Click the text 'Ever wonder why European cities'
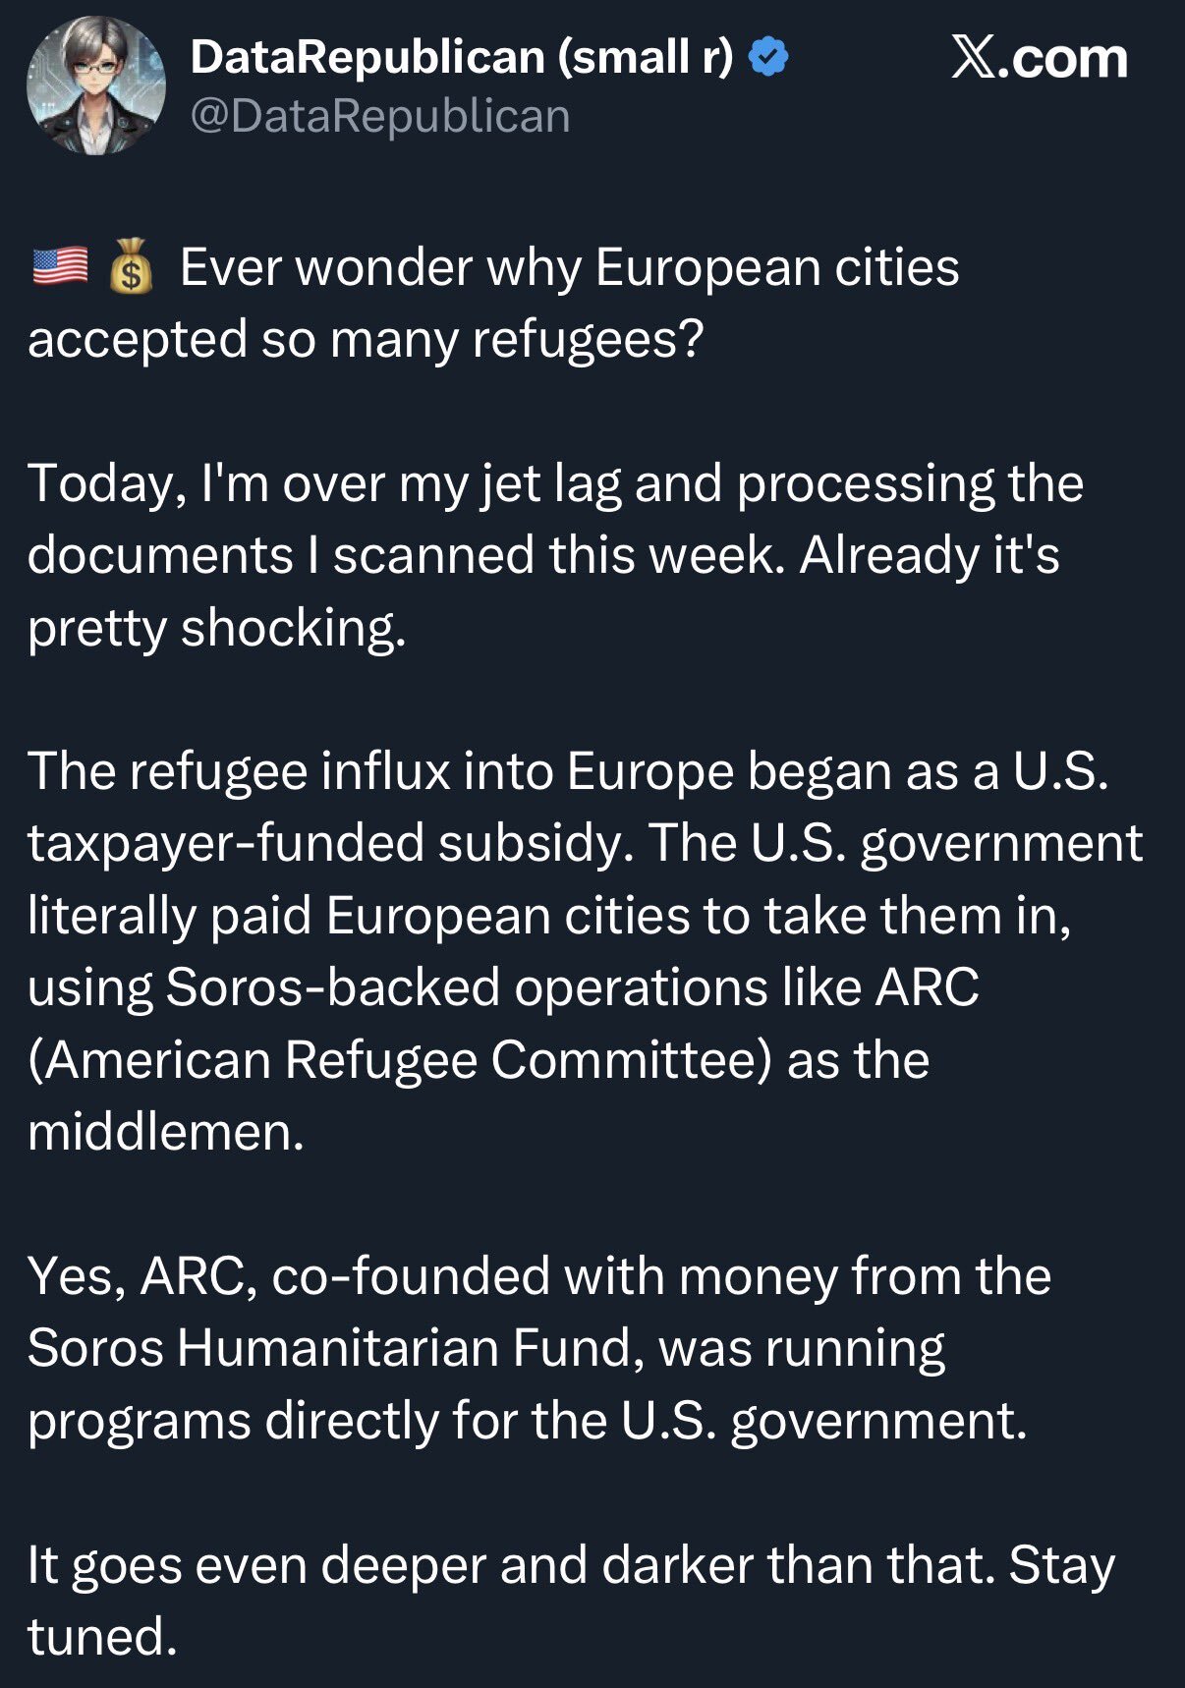The height and width of the screenshot is (1688, 1185). click(x=570, y=267)
